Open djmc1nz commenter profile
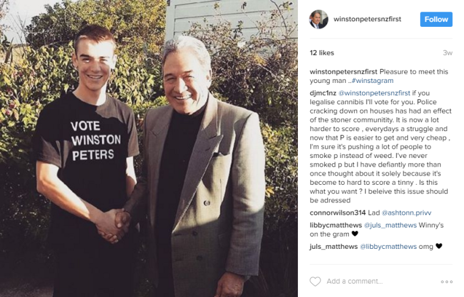464x297 pixels. (x=323, y=93)
